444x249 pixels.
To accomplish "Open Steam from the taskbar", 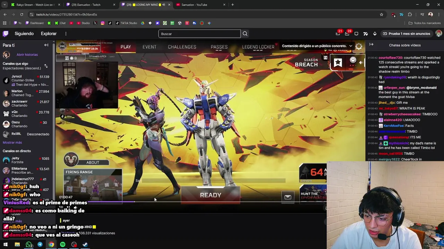I will [85, 245].
